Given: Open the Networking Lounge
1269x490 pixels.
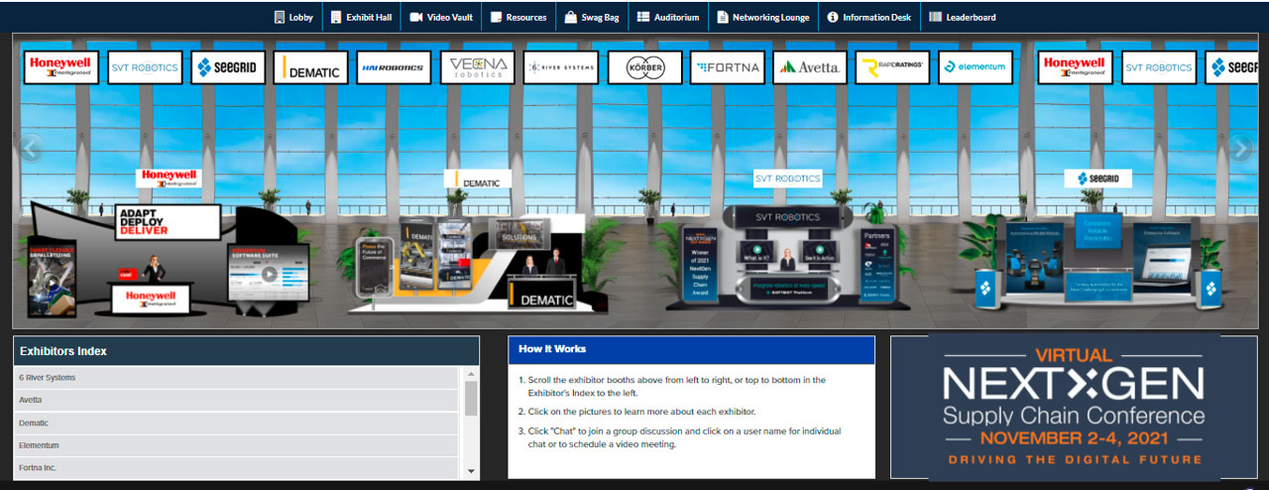Looking at the screenshot, I should pos(764,17).
